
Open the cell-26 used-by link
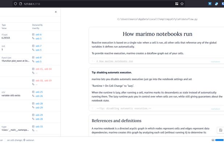click(39, 96)
